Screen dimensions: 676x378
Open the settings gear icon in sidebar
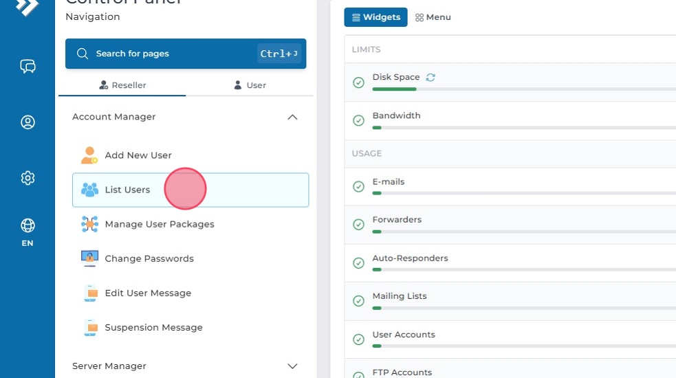28,178
